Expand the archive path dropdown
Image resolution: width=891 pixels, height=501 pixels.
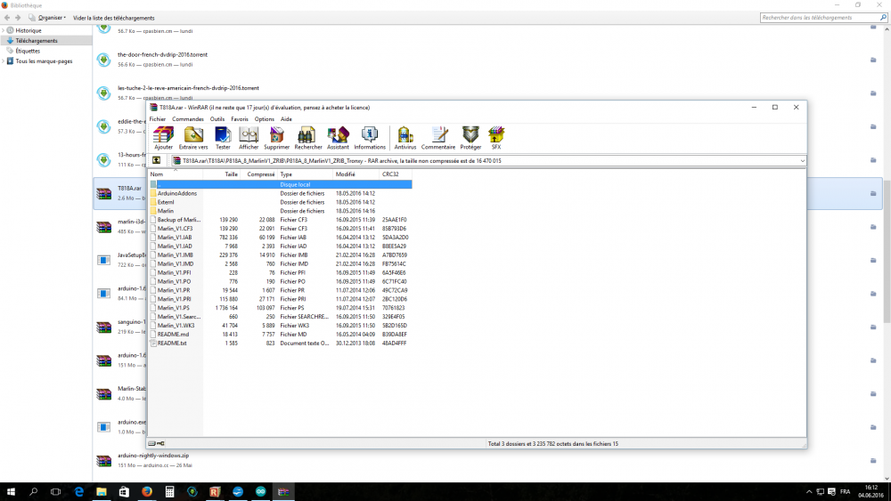tap(802, 160)
